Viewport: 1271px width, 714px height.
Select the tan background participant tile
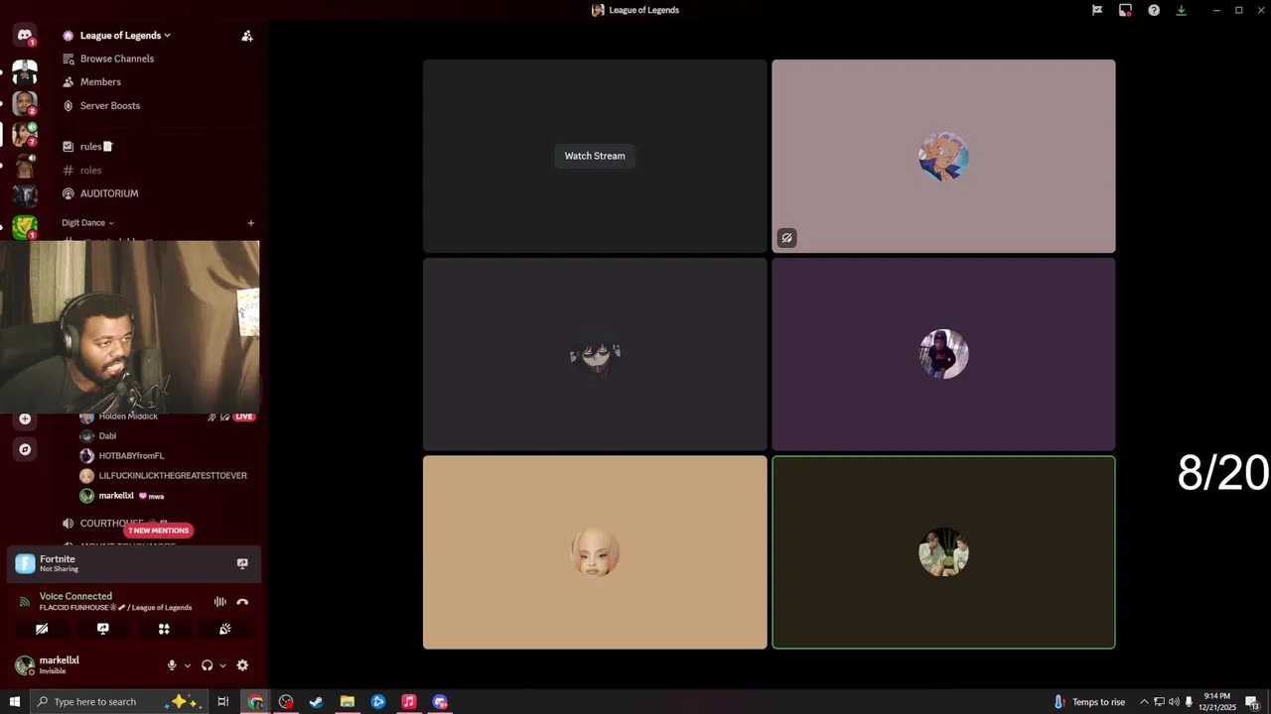(595, 552)
